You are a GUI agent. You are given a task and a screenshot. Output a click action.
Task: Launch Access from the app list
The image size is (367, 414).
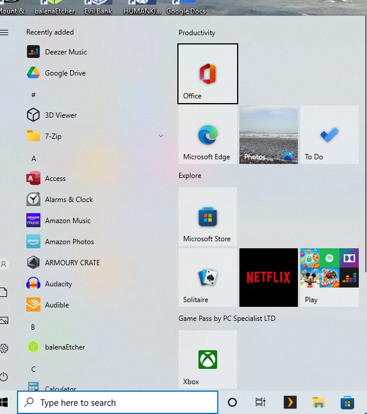pyautogui.click(x=95, y=179)
